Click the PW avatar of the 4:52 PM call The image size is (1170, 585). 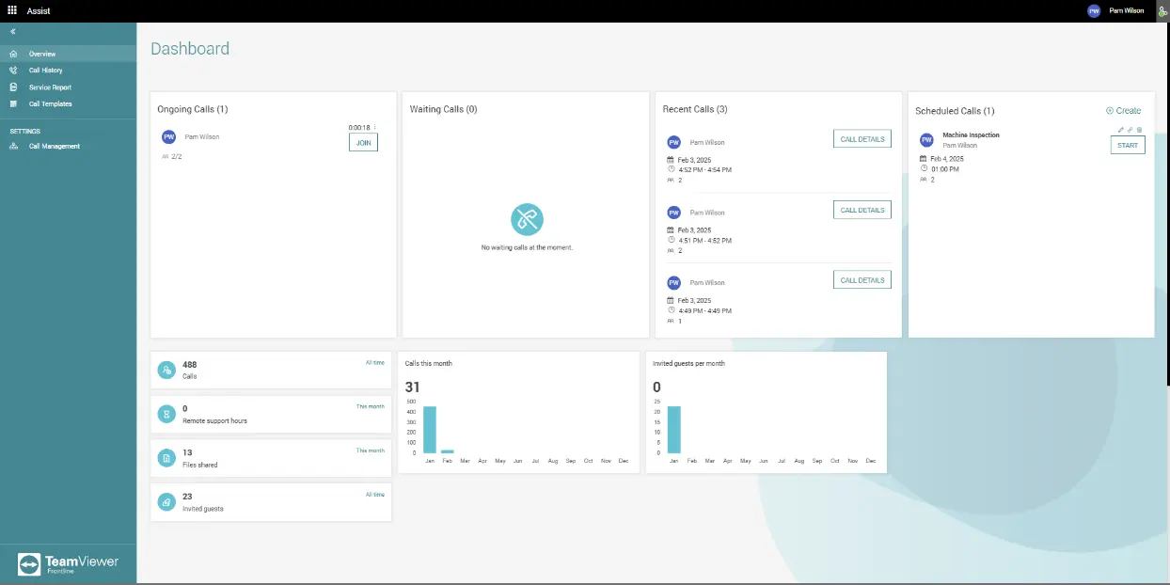point(673,142)
